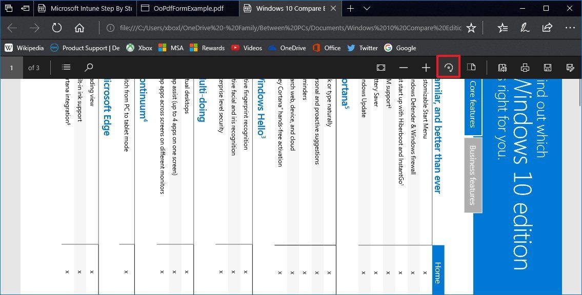The image size is (582, 295).
Task: Search within the PDF
Action: (x=89, y=68)
